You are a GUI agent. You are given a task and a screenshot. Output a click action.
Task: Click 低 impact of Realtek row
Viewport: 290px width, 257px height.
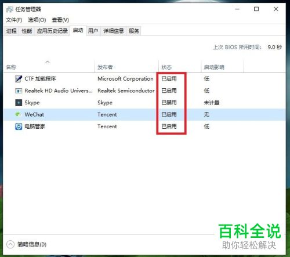[x=206, y=91]
